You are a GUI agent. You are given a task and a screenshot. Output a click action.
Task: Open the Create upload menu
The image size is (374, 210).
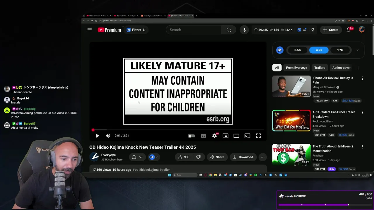[331, 30]
